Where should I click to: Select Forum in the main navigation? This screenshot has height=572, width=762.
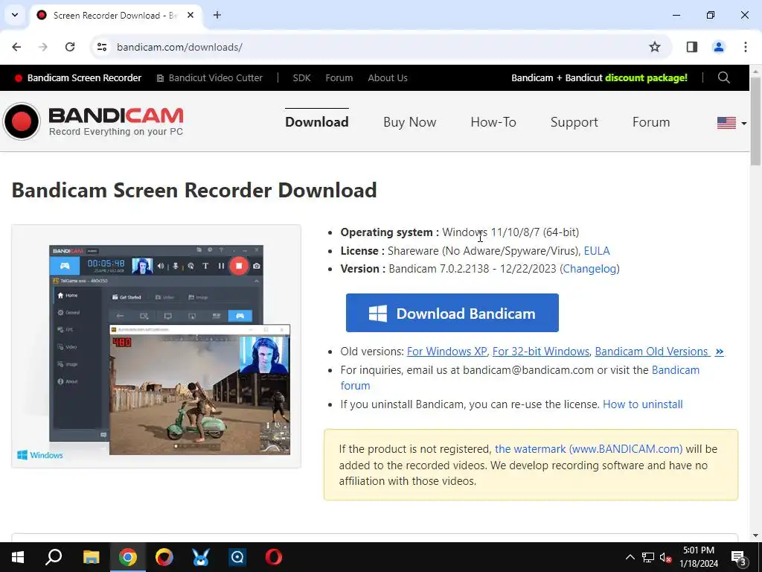(650, 122)
